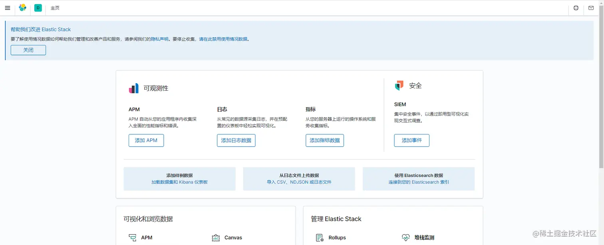Screen dimensions: 604x245
Task: Click the 可视化和浏览数据 heading
Action: [148, 219]
